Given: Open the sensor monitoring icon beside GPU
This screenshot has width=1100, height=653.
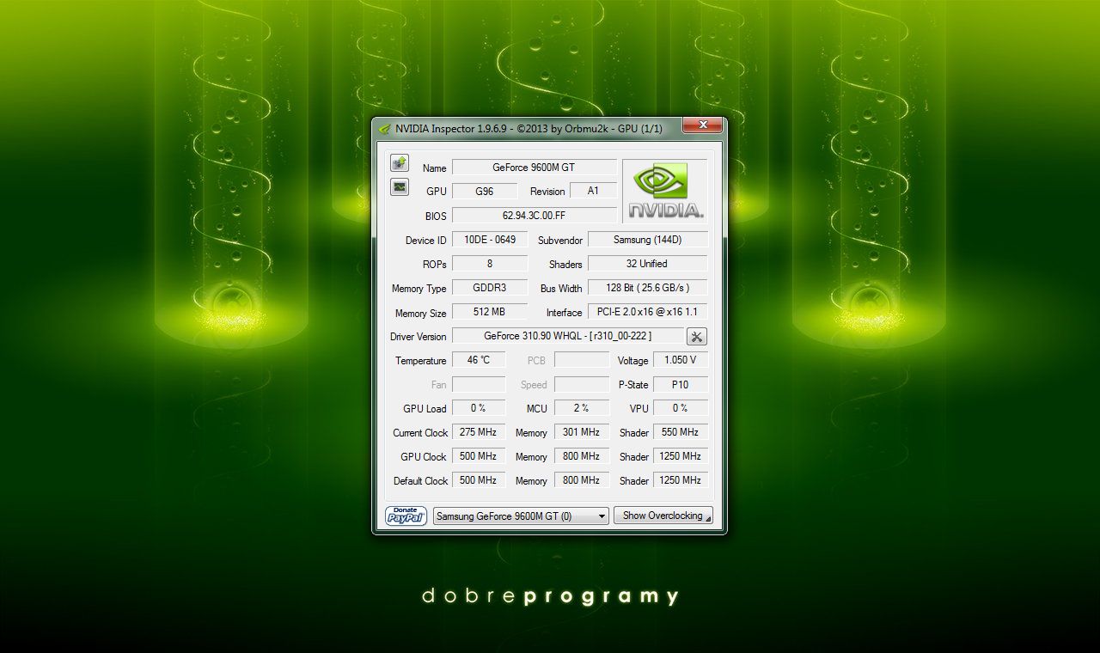Looking at the screenshot, I should pos(400,186).
